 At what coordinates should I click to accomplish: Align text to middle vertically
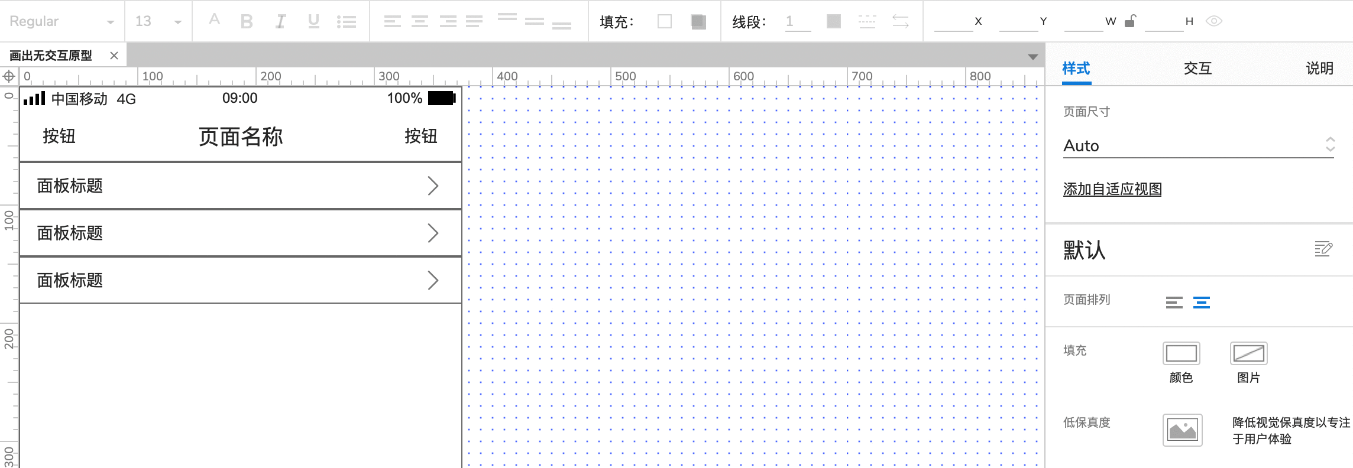(534, 21)
